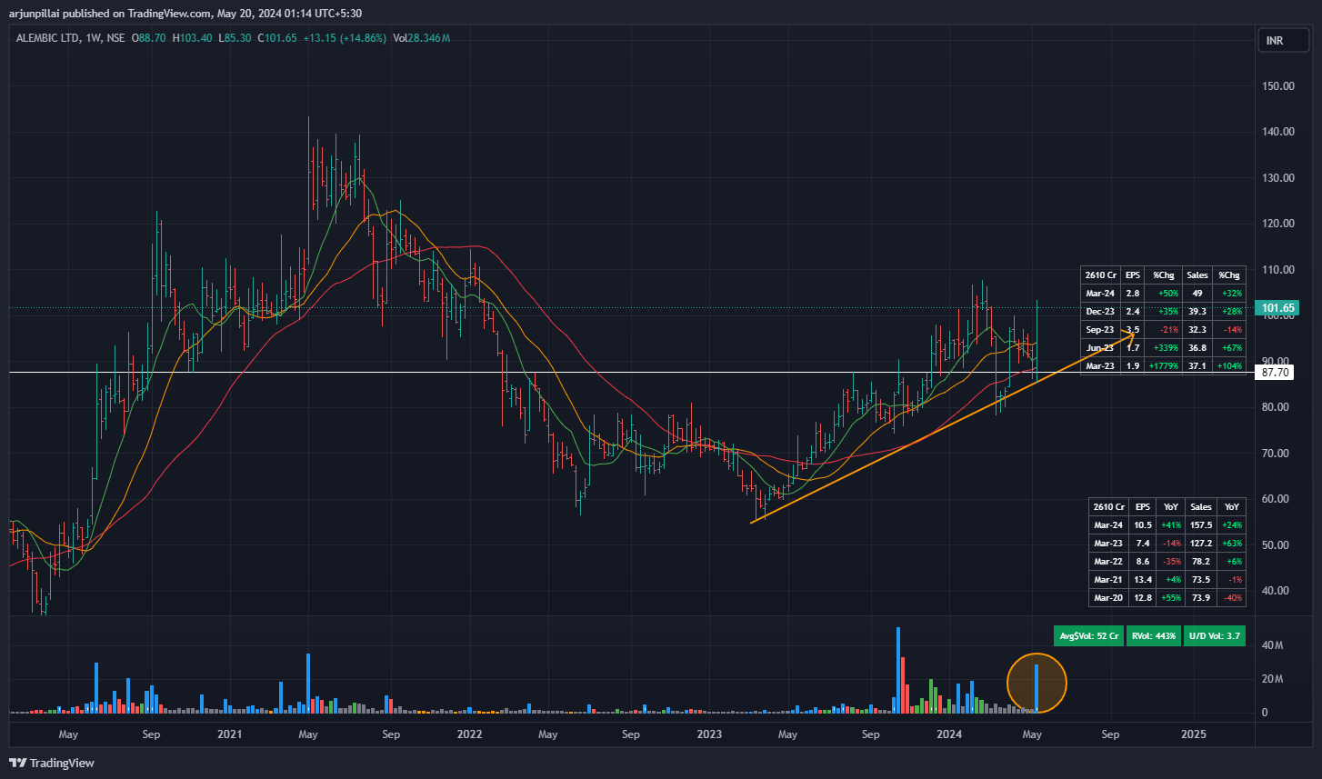The width and height of the screenshot is (1322, 779).
Task: Click the ALEMBIC LTD, 1W, NSE title
Action: 71,38
